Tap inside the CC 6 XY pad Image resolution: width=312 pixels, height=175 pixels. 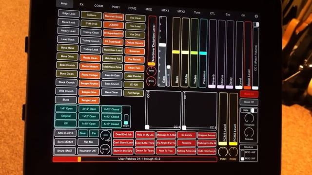163,110
